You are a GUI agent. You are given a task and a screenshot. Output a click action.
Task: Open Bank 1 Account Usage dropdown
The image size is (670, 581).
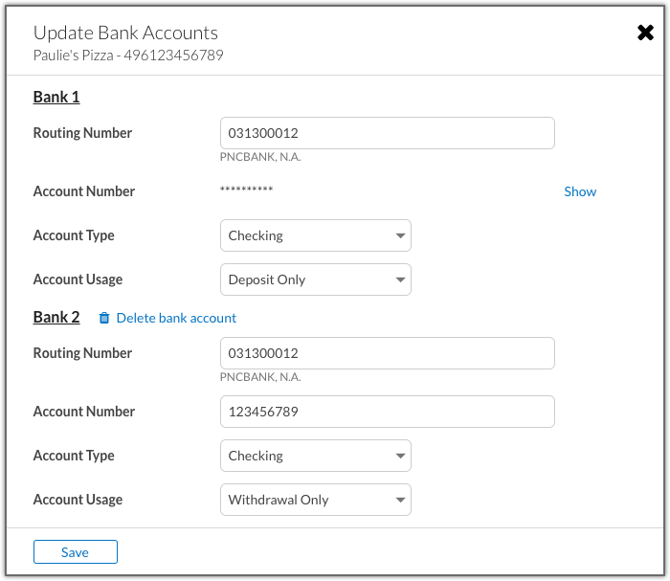(x=316, y=279)
